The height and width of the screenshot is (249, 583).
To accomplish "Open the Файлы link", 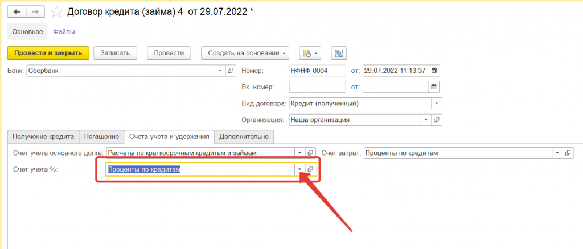I will 64,32.
